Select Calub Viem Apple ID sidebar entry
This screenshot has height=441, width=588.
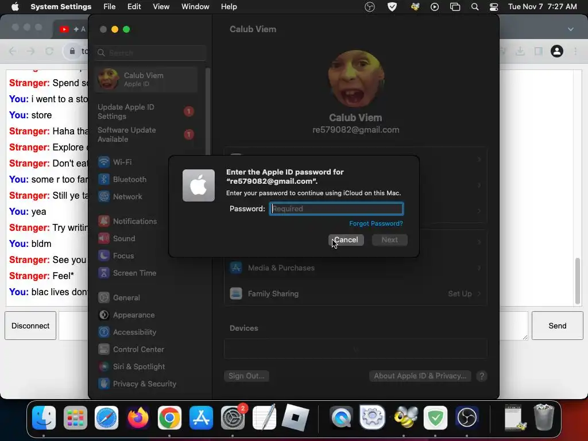[146, 79]
